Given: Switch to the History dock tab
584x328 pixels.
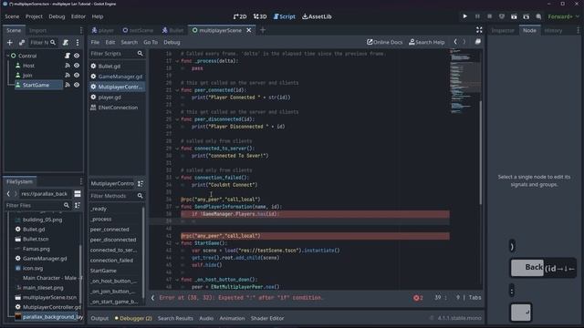Looking at the screenshot, I should pyautogui.click(x=553, y=30).
